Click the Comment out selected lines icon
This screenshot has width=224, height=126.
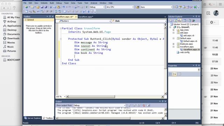point(56,12)
